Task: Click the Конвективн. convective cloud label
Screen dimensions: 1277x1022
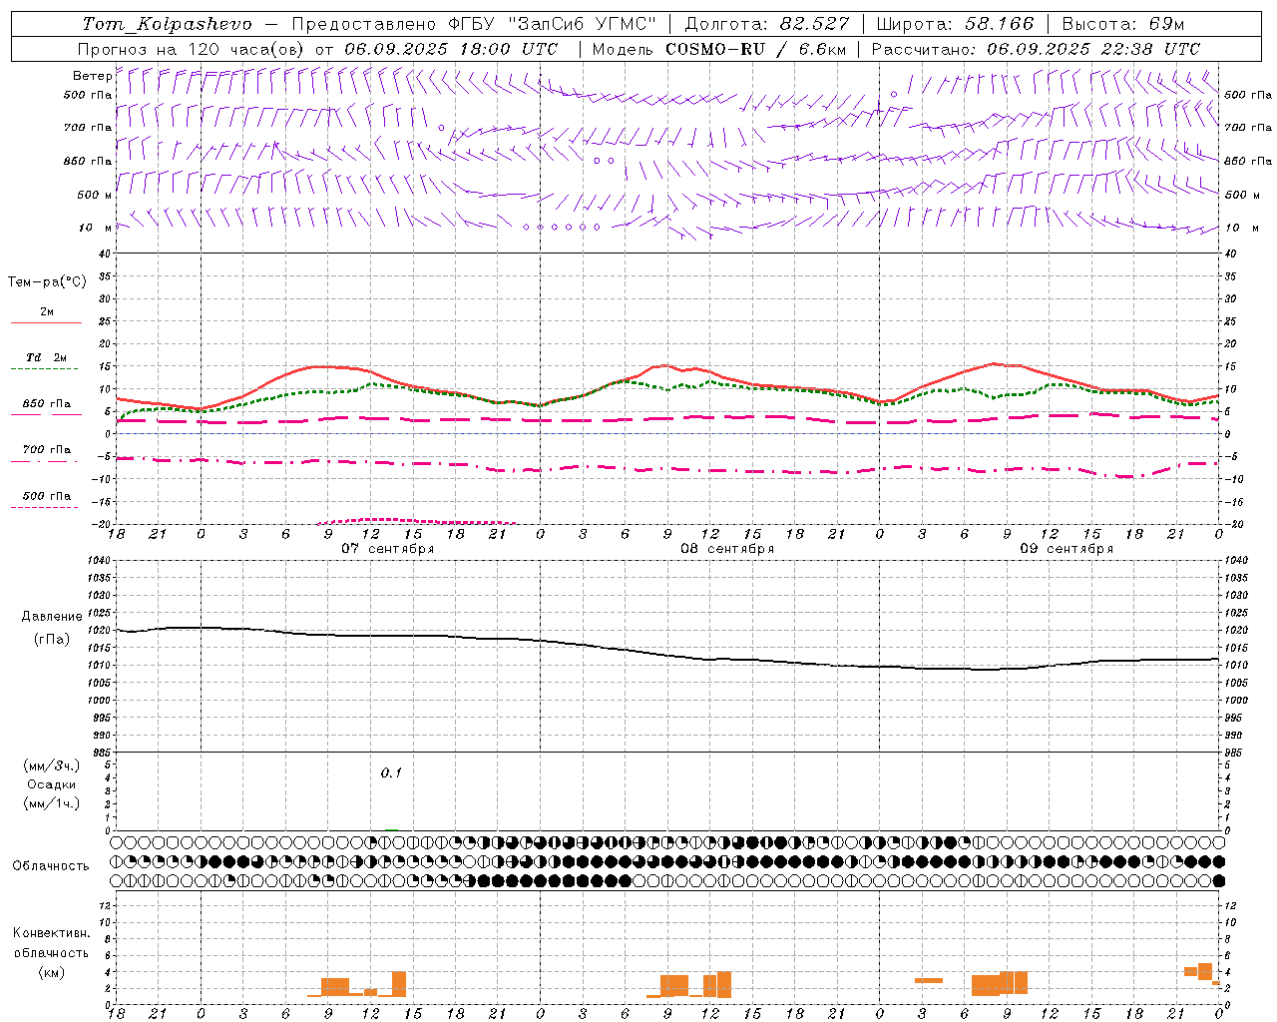Action: click(51, 933)
